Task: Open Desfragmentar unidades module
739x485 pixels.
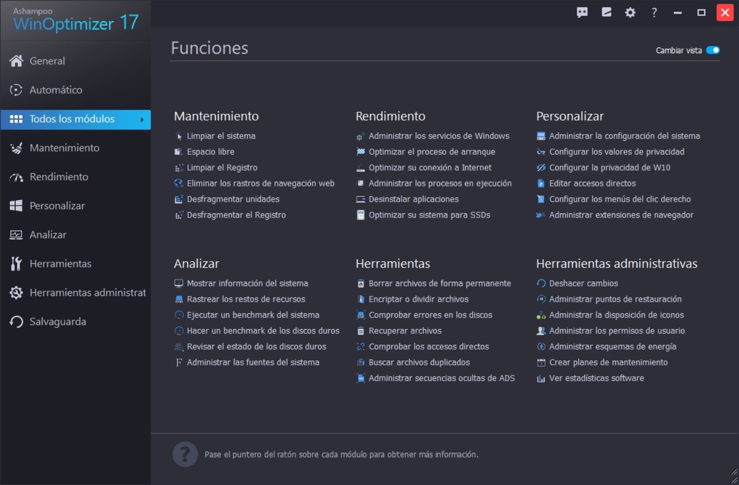Action: pyautogui.click(x=233, y=199)
